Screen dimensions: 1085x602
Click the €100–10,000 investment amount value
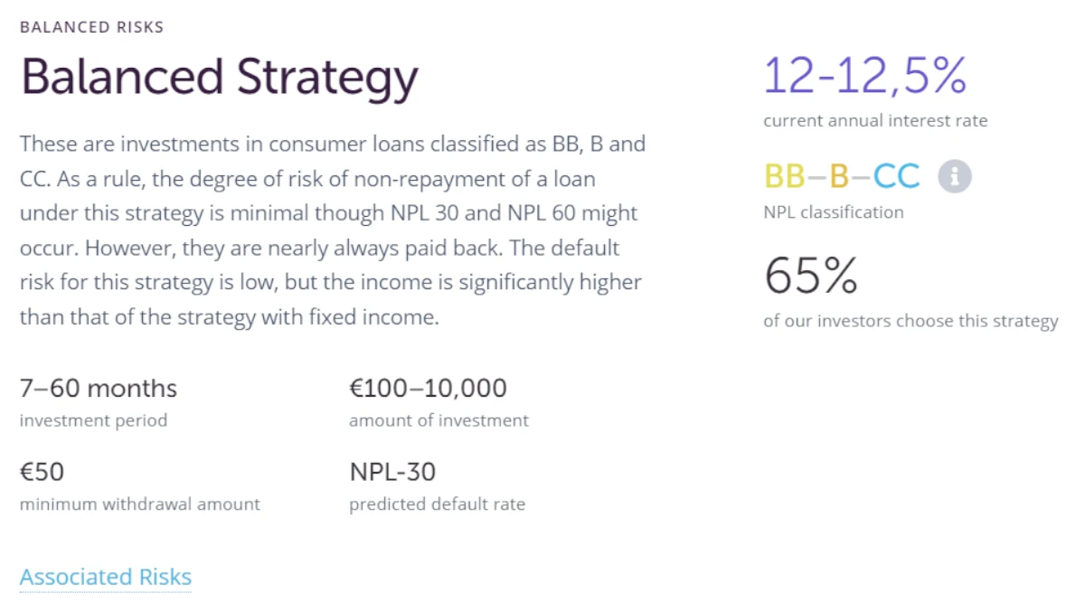(x=428, y=389)
